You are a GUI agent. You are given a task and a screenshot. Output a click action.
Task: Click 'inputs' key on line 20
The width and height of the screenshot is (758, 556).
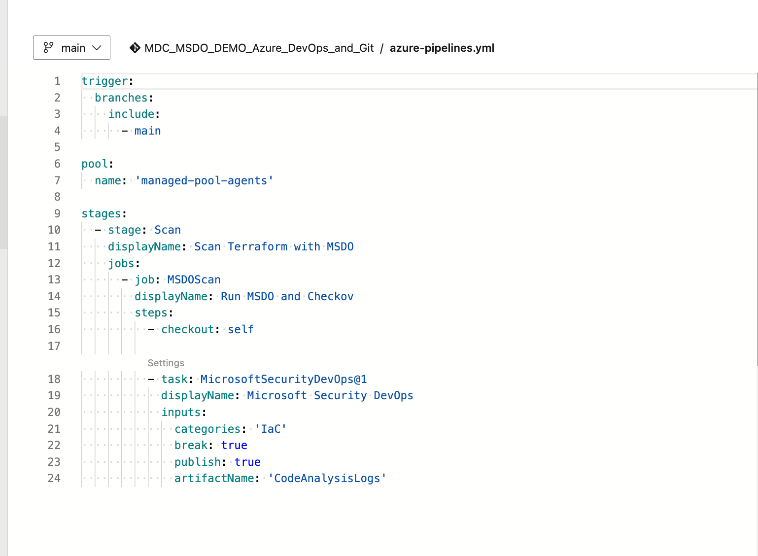coord(181,412)
